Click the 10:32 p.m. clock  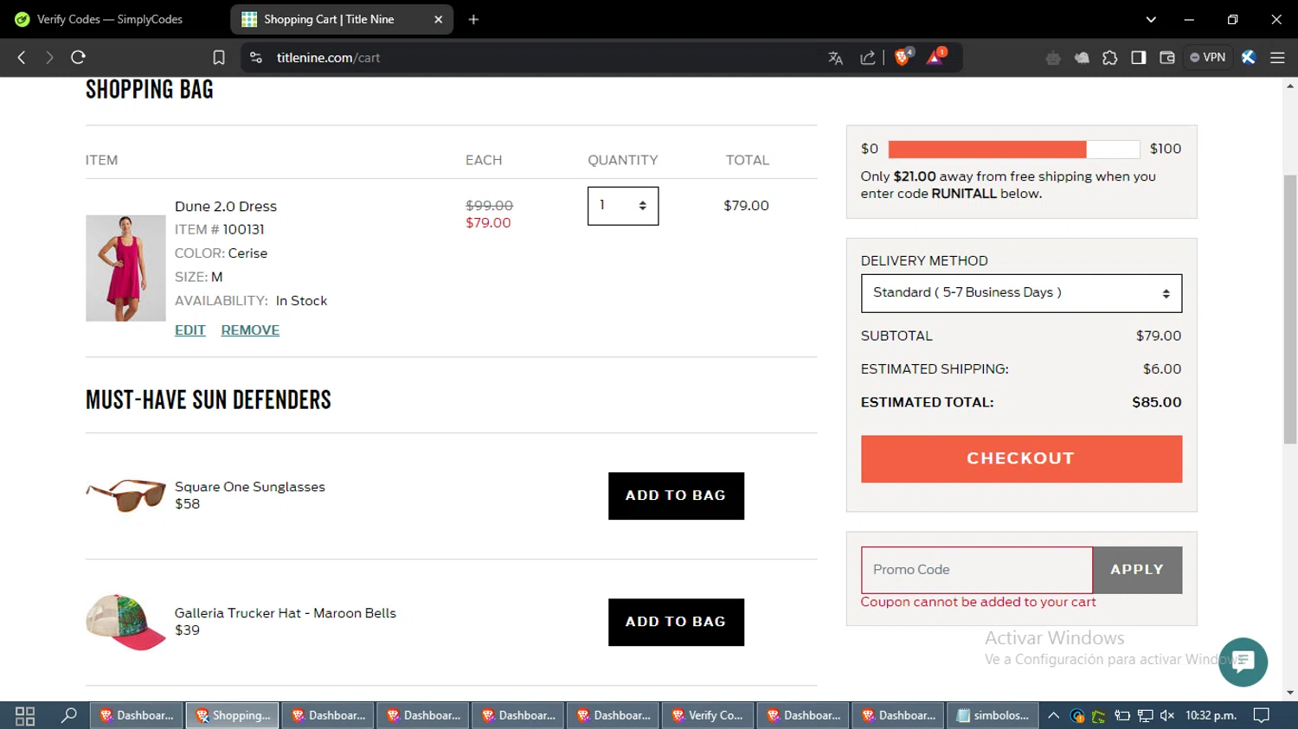[x=1211, y=715]
